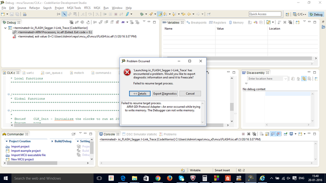The width and height of the screenshot is (326, 183).
Task: Click the Back navigation arrow in toolbar
Action: click(189, 14)
